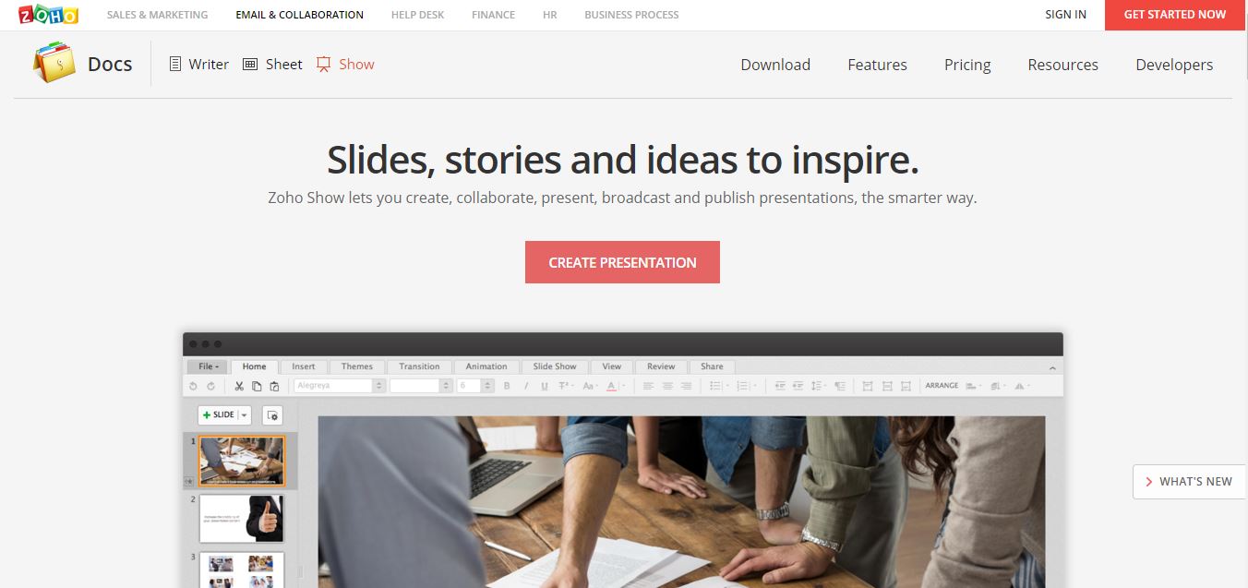Viewport: 1248px width, 588px height.
Task: Open the bring to front order dropdown
Action: (x=997, y=386)
